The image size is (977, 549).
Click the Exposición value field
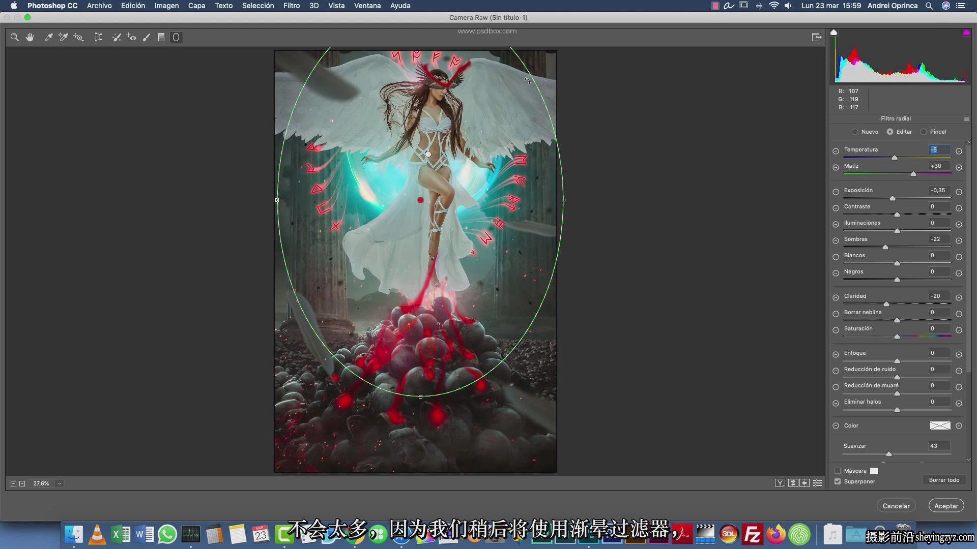[939, 190]
